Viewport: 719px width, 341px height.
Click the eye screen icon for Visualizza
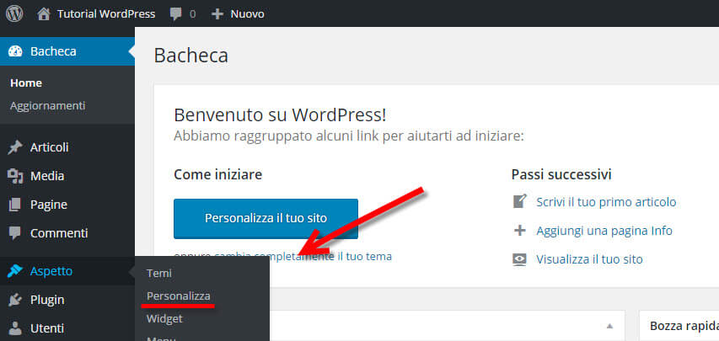tap(519, 259)
